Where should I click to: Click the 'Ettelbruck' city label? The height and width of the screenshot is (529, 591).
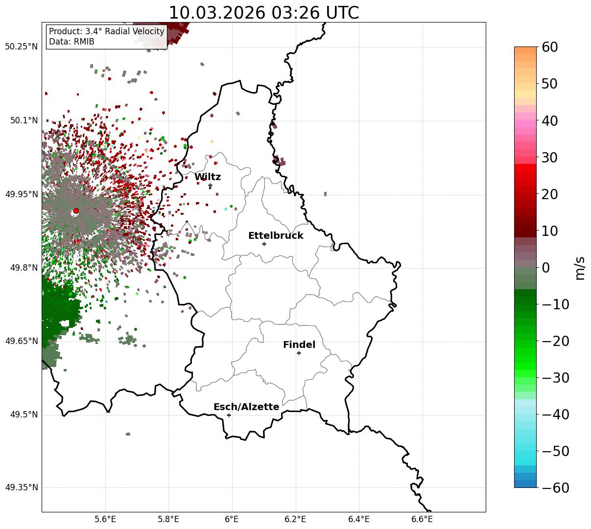[276, 235]
